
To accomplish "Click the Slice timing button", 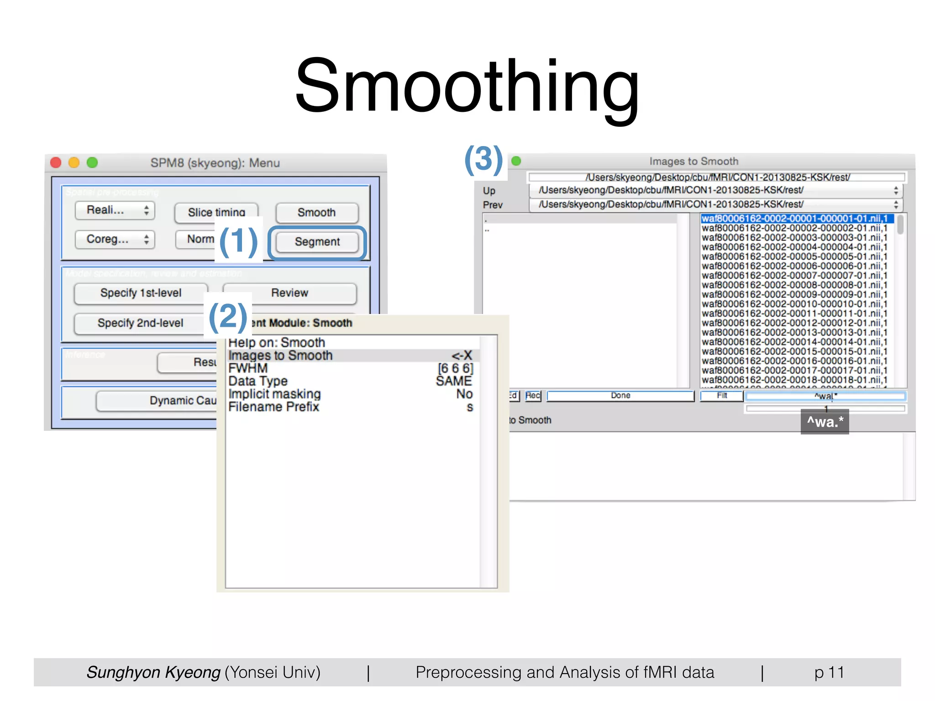I will point(216,212).
